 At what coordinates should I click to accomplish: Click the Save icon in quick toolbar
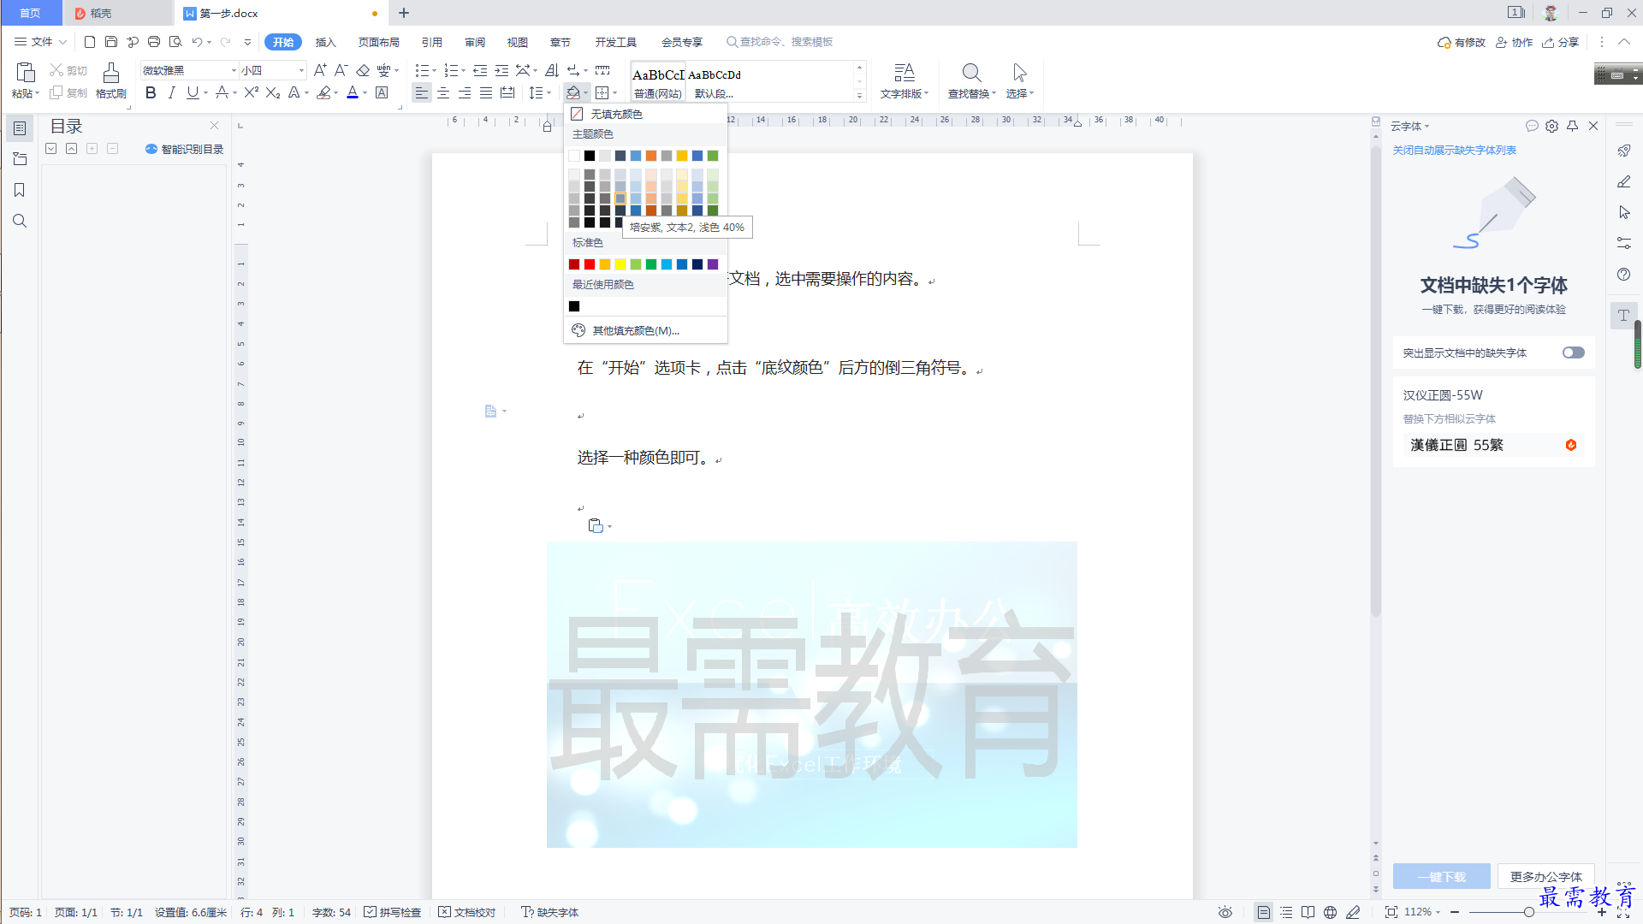pyautogui.click(x=111, y=42)
